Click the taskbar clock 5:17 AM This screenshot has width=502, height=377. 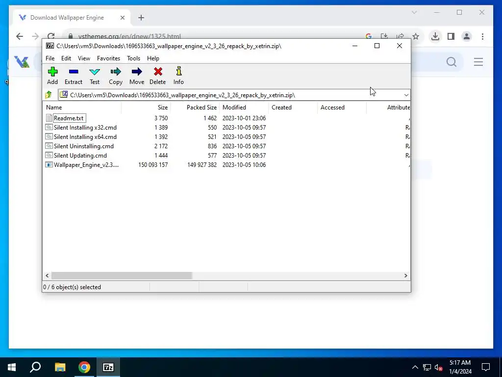[x=460, y=363]
